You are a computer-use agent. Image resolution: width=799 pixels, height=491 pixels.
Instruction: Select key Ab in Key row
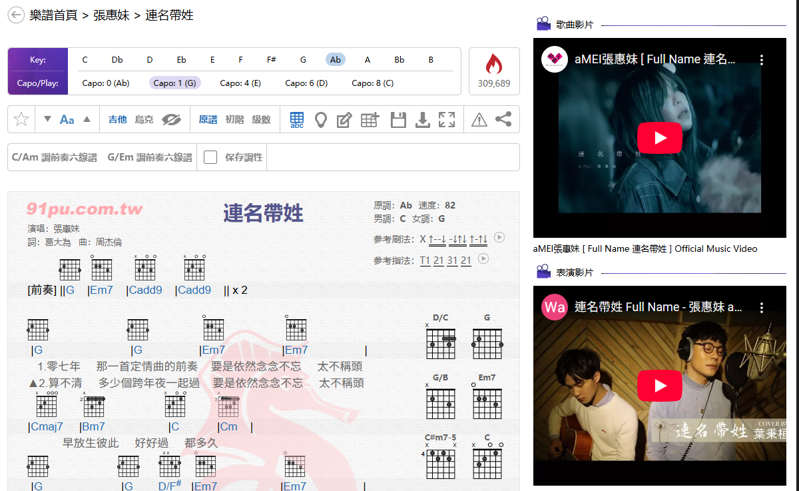[x=336, y=60]
